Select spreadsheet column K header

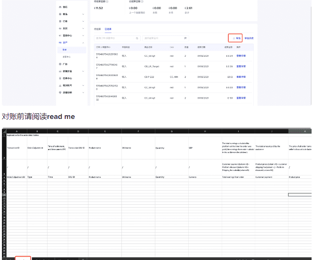[300, 131]
